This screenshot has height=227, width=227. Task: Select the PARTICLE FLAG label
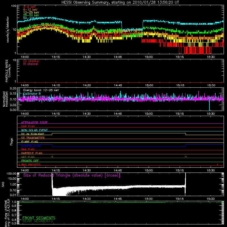[x=32, y=153]
